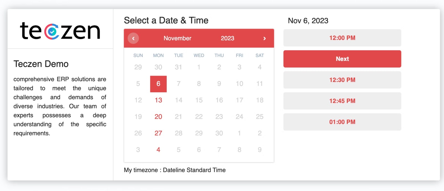The width and height of the screenshot is (444, 191).
Task: Select the highlighted date 6
Action: [158, 84]
